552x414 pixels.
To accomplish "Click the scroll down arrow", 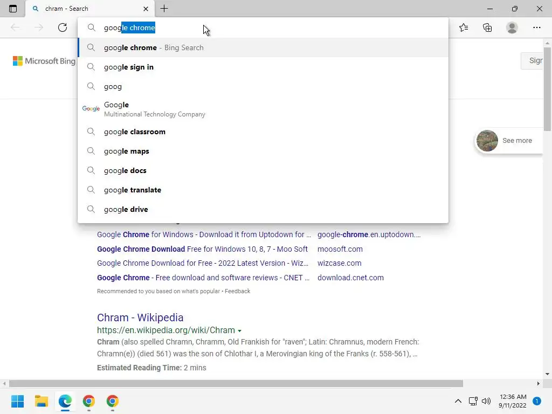I will click(547, 374).
